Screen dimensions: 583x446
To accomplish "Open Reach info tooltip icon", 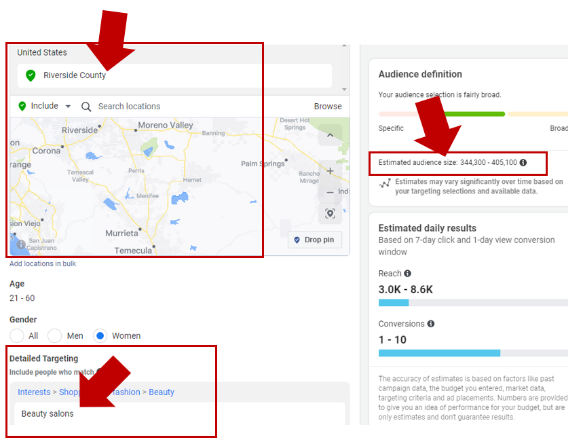I will [x=407, y=274].
